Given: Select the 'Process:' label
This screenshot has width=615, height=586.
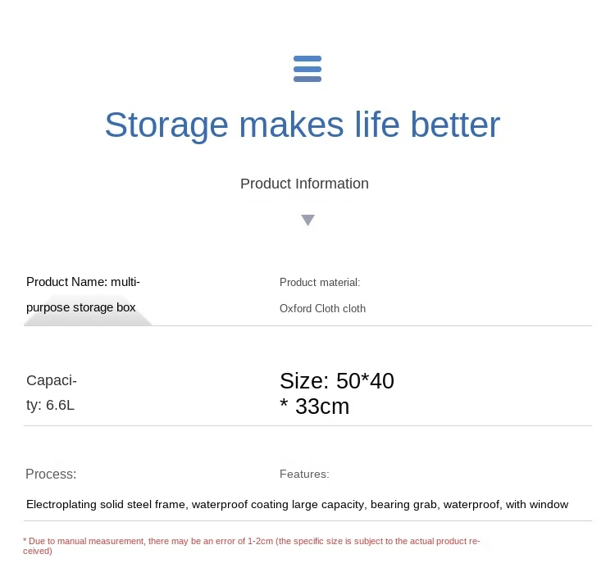Looking at the screenshot, I should pos(51,474).
